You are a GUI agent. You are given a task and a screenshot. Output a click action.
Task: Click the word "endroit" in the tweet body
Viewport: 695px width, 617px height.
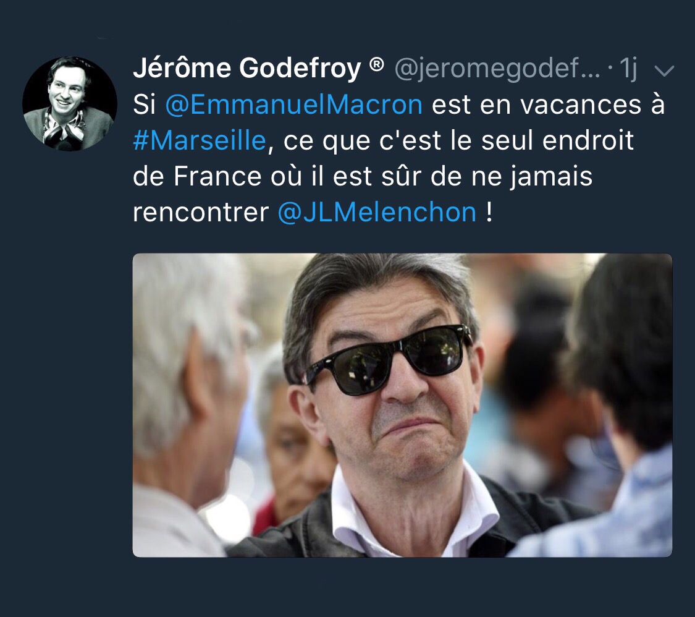[x=588, y=140]
